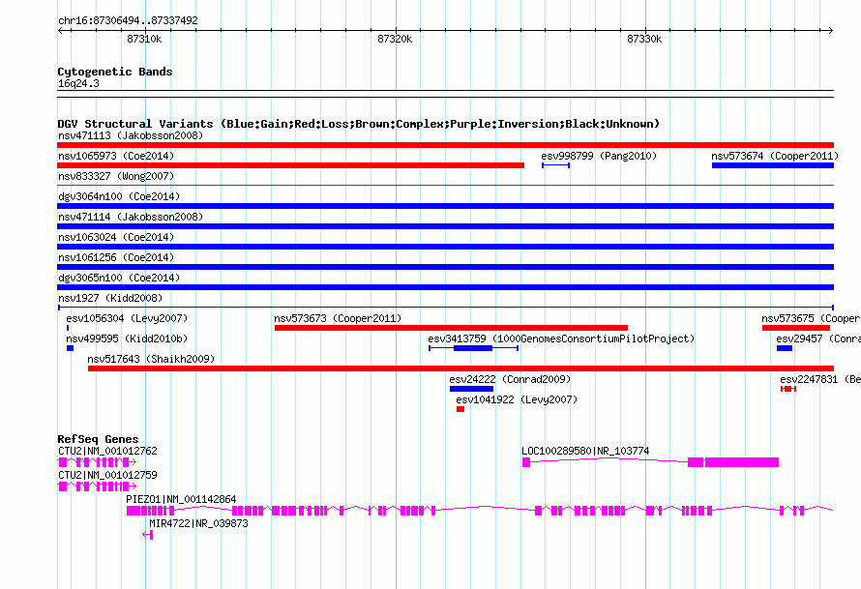This screenshot has width=861, height=589.
Task: Click esv998799 (Pang2010) variant marker
Action: point(555,165)
